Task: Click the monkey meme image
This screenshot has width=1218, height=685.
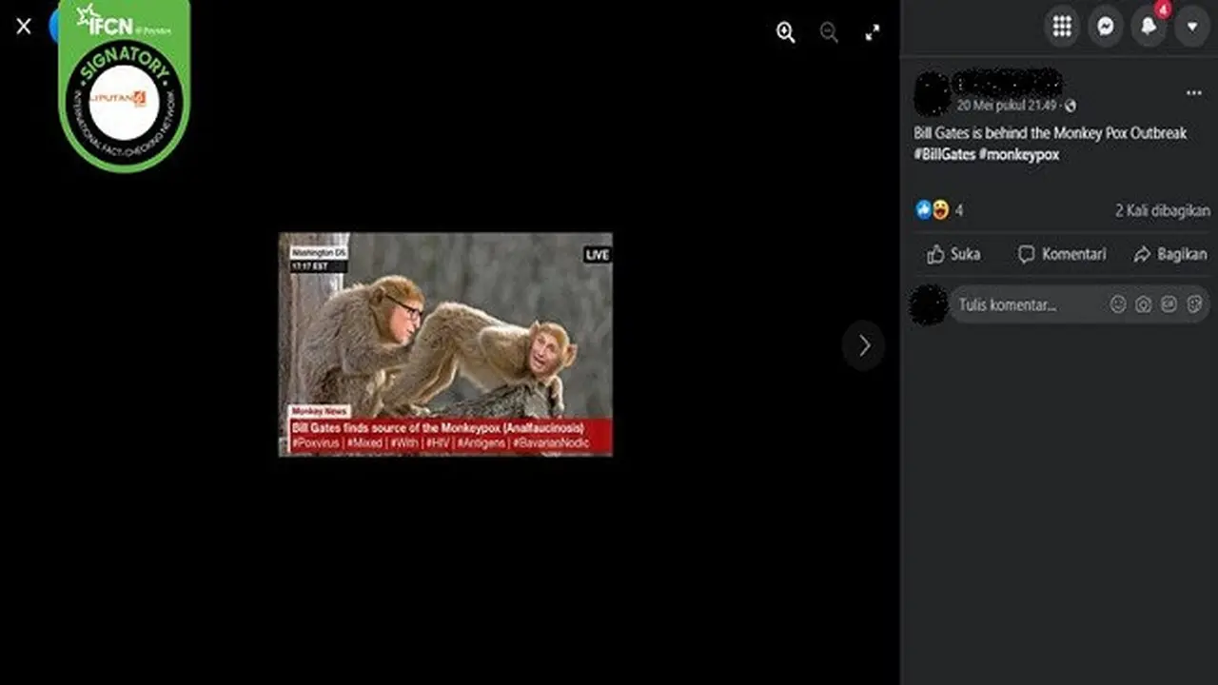Action: 445,344
